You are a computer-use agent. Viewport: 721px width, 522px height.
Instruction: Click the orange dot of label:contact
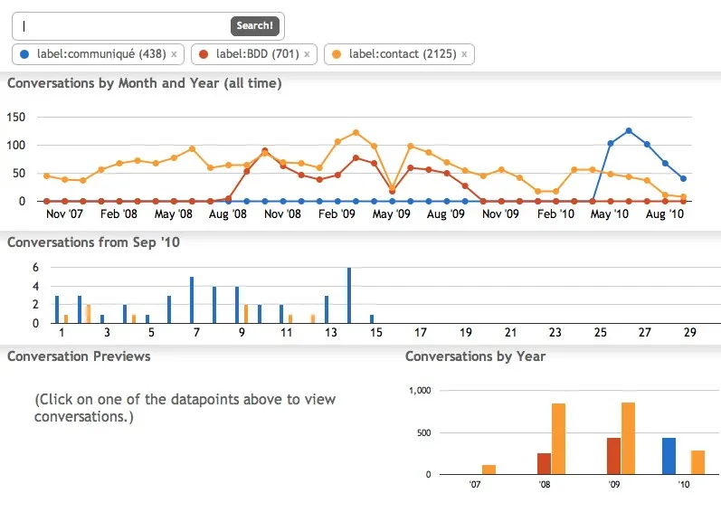(x=337, y=54)
